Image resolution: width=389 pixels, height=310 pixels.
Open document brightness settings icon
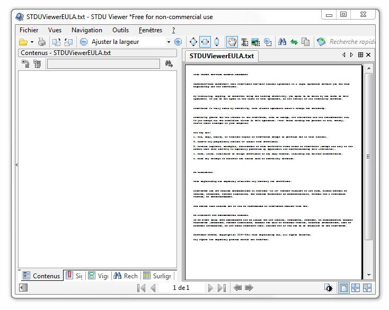pyautogui.click(x=329, y=288)
